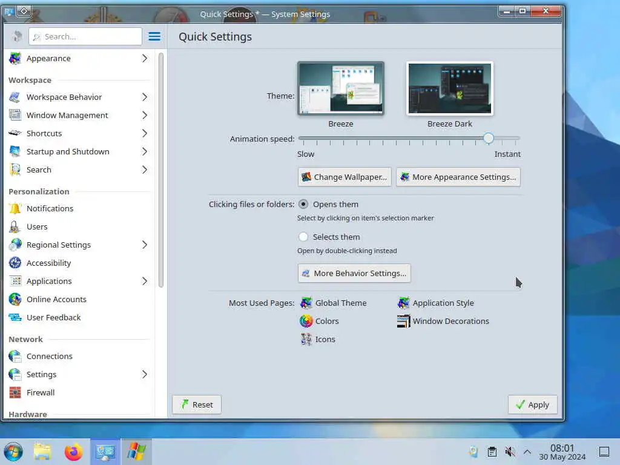Click the Regional Settings globe icon
Image resolution: width=620 pixels, height=465 pixels.
click(15, 245)
